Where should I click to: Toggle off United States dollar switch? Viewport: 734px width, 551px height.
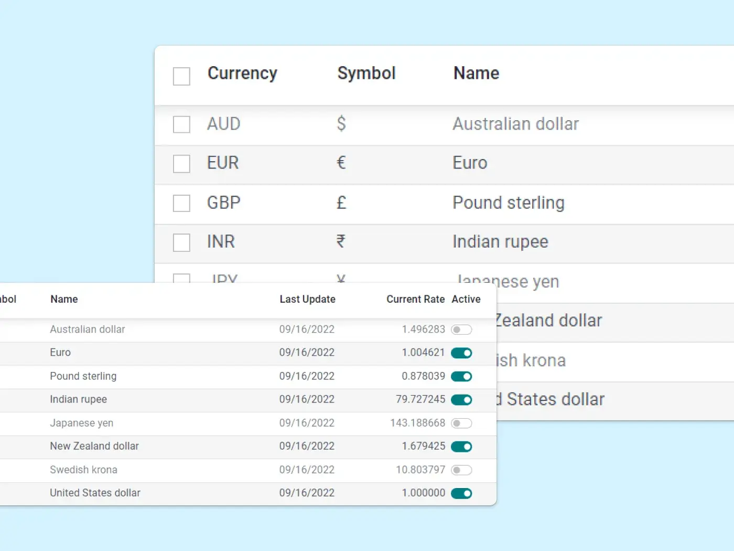point(461,493)
